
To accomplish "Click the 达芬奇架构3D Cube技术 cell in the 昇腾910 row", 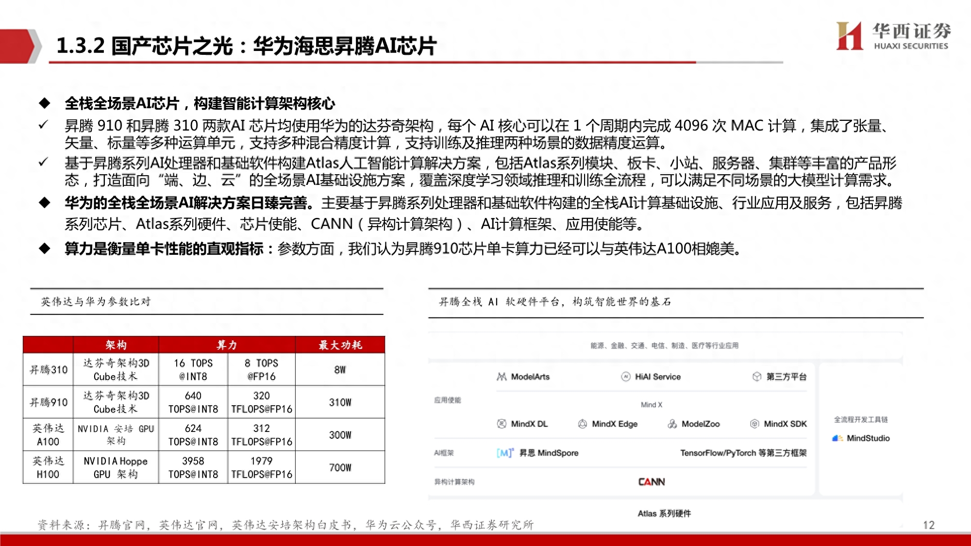I will click(116, 402).
